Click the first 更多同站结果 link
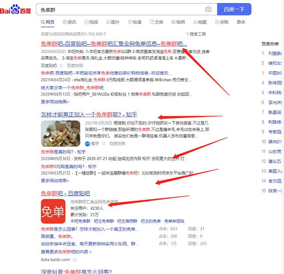 [x=55, y=102]
